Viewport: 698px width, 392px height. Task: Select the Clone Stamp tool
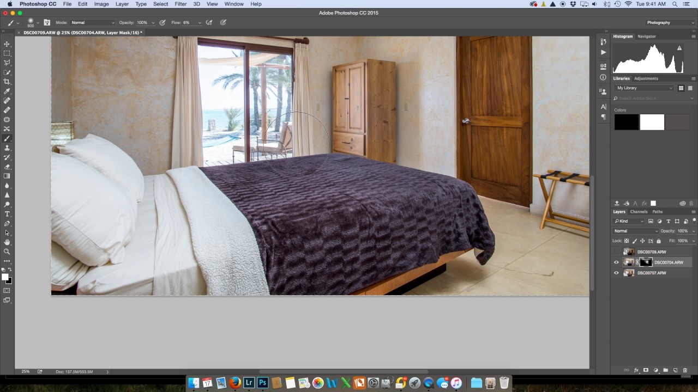pyautogui.click(x=7, y=148)
